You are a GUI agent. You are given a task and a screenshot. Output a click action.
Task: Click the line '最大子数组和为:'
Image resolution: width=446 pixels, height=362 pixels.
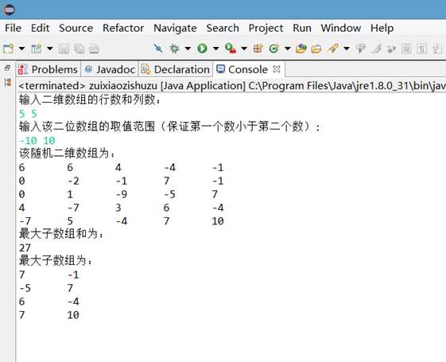(61, 234)
